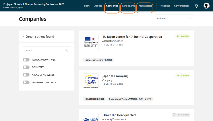Viewport: 213px width, 121px height.
Task: Open the EU-Japan Centre logo thumbnail
Action: coord(90,42)
